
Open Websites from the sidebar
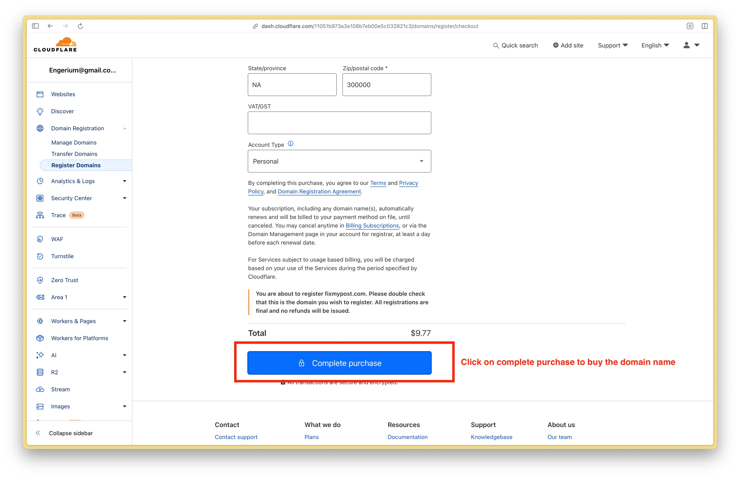[x=63, y=94]
